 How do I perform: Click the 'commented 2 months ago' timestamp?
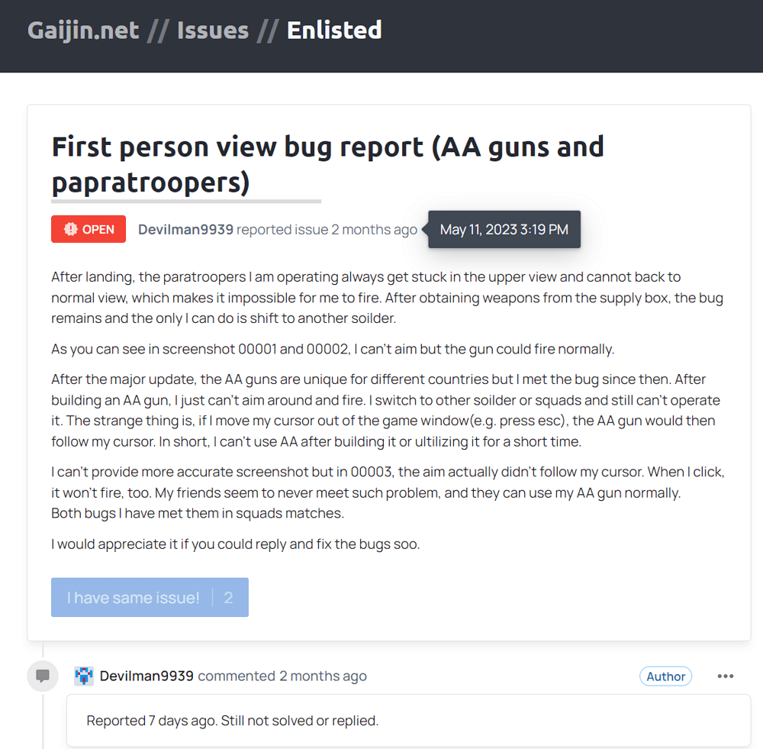tap(282, 676)
